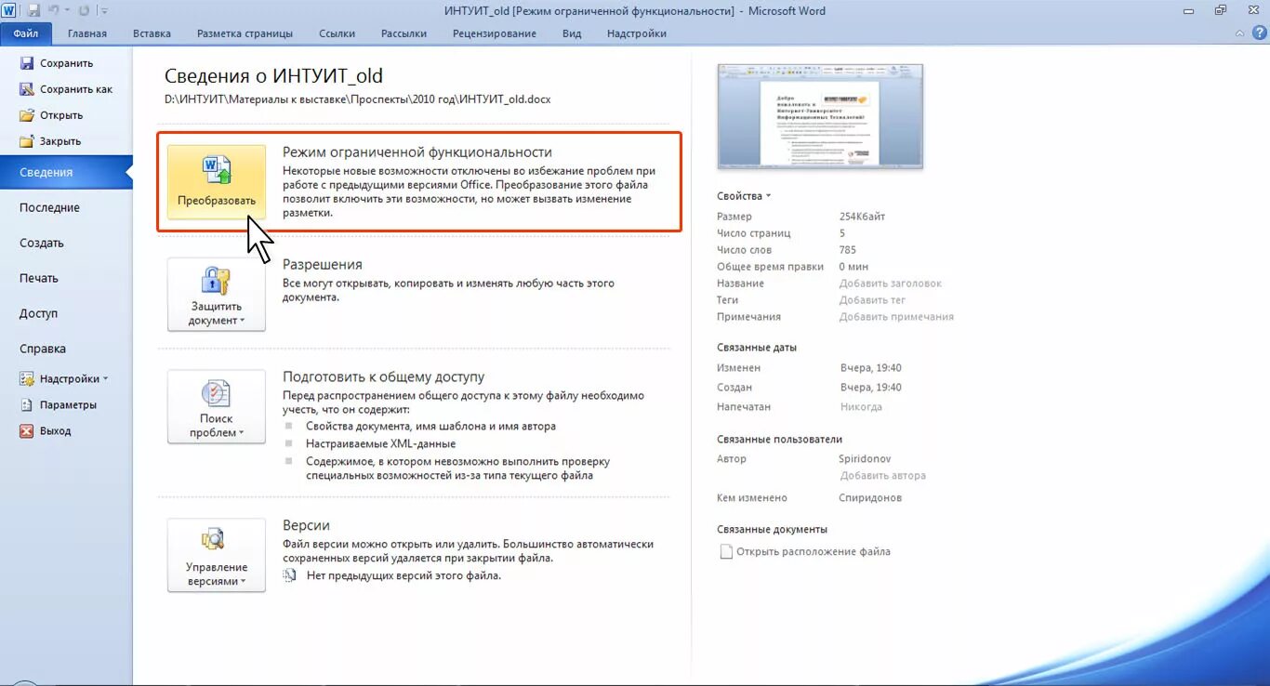
Task: Open the Поиск проблем dropdown button
Action: click(x=217, y=406)
